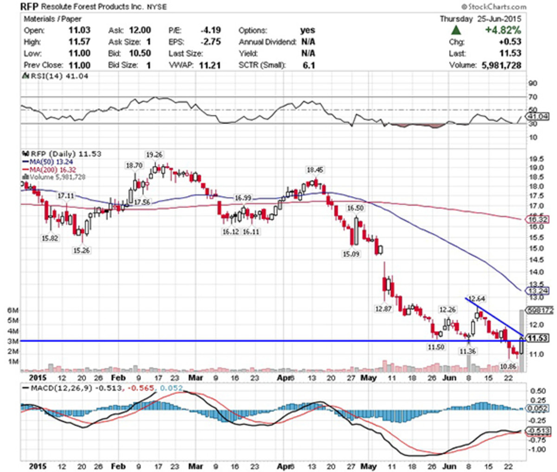This screenshot has height=472, width=557.
Task: Select the MA(200) 16.32 legend entry
Action: coord(50,169)
